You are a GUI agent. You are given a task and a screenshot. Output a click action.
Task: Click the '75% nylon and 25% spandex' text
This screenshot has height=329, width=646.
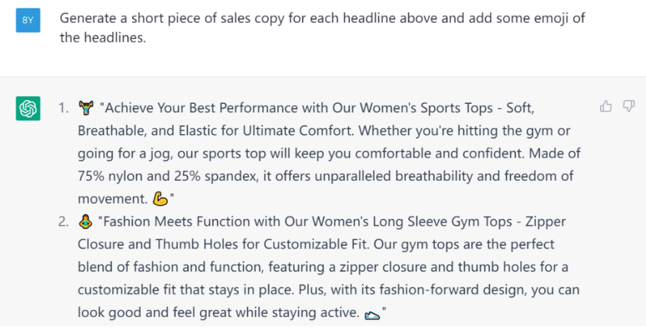tap(168, 177)
